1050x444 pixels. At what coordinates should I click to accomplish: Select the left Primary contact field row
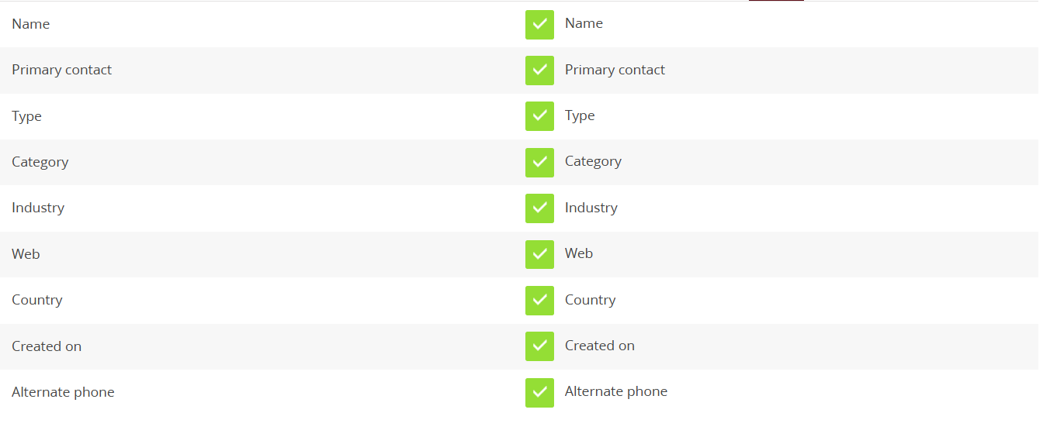[62, 70]
